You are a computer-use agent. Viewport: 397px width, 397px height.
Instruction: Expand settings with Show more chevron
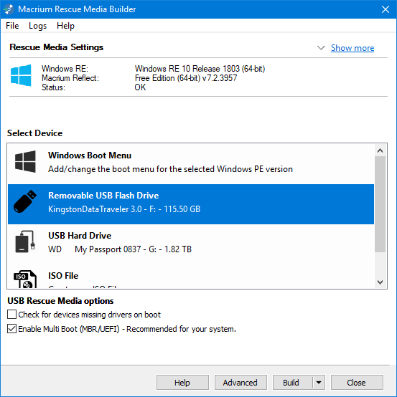[321, 47]
